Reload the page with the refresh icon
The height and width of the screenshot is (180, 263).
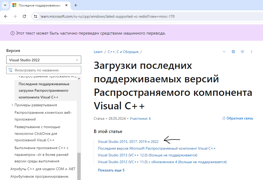tap(24, 16)
